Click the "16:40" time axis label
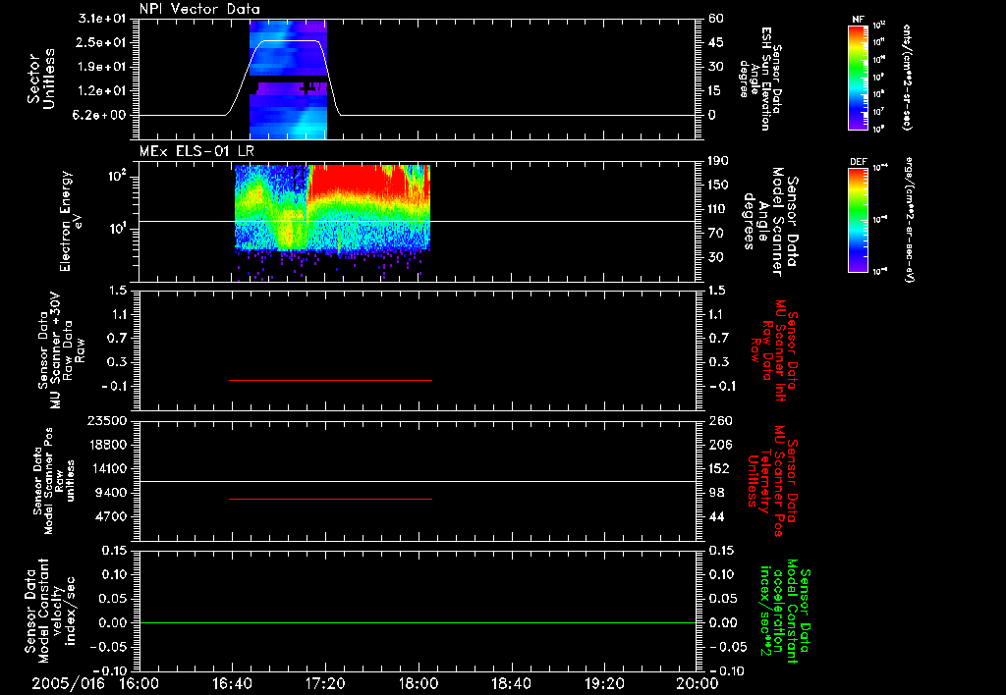1006x695 pixels. click(232, 683)
